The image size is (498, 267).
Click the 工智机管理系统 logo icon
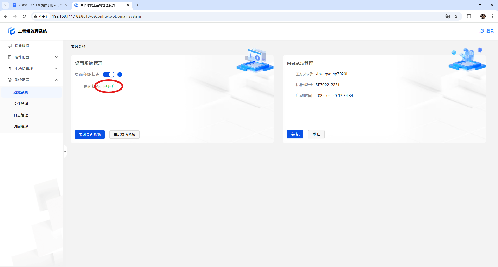(x=11, y=31)
